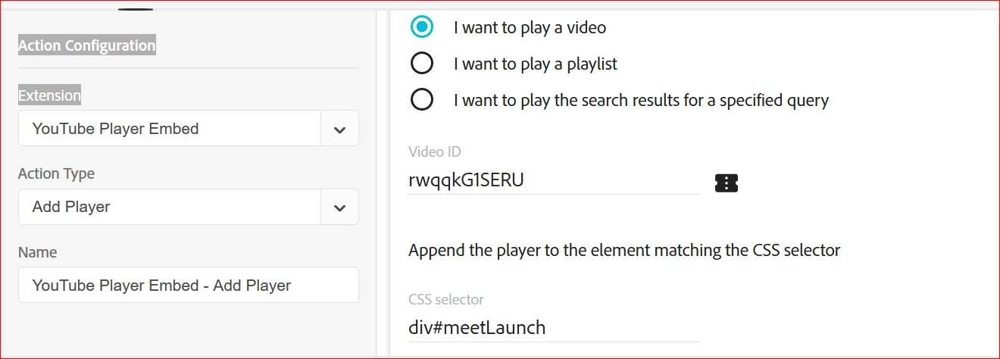Focus the Video ID field rwqqkG1SERU
Screen dimensions: 1000x359
[553, 180]
